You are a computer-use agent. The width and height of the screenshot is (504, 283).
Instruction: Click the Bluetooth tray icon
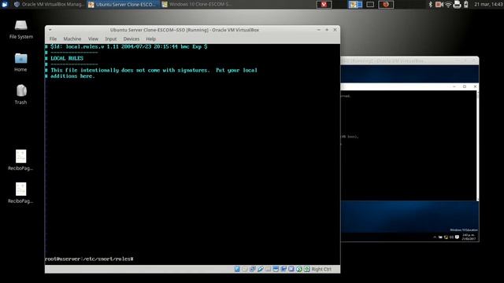point(431,4)
